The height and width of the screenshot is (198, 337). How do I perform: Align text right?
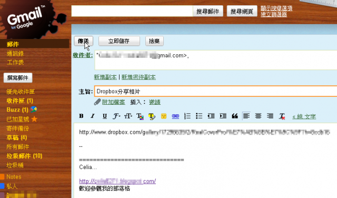(270, 116)
